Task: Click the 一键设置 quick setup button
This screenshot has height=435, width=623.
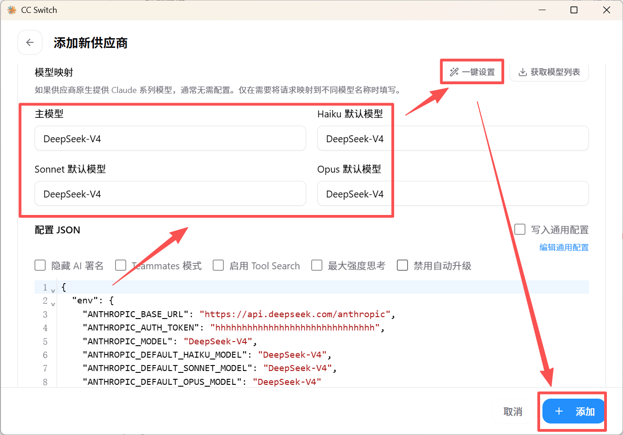Action: click(x=472, y=72)
